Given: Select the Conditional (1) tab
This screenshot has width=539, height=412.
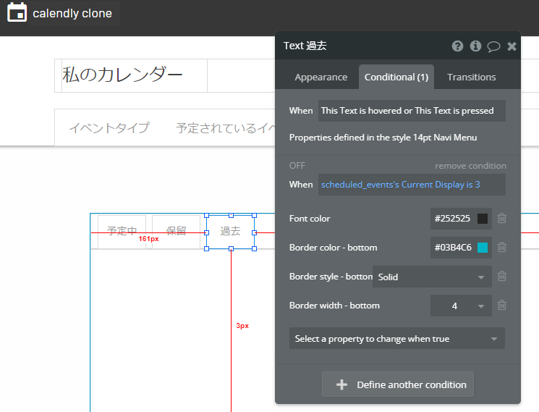Looking at the screenshot, I should (396, 77).
